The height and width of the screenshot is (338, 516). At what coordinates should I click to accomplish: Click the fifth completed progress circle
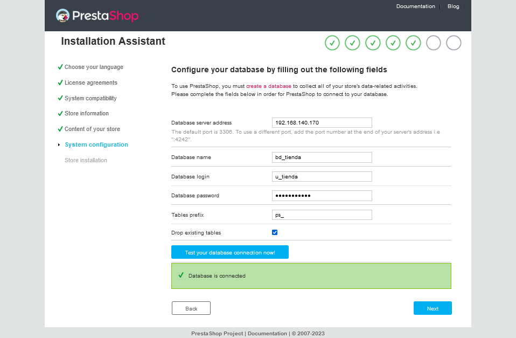(413, 43)
